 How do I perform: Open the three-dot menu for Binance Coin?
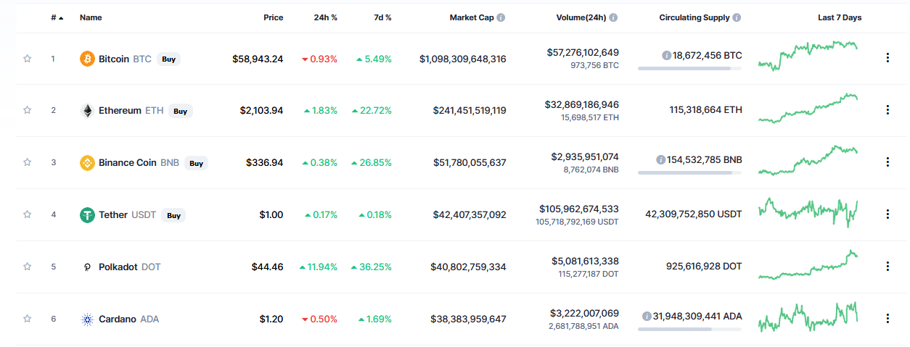coord(888,162)
